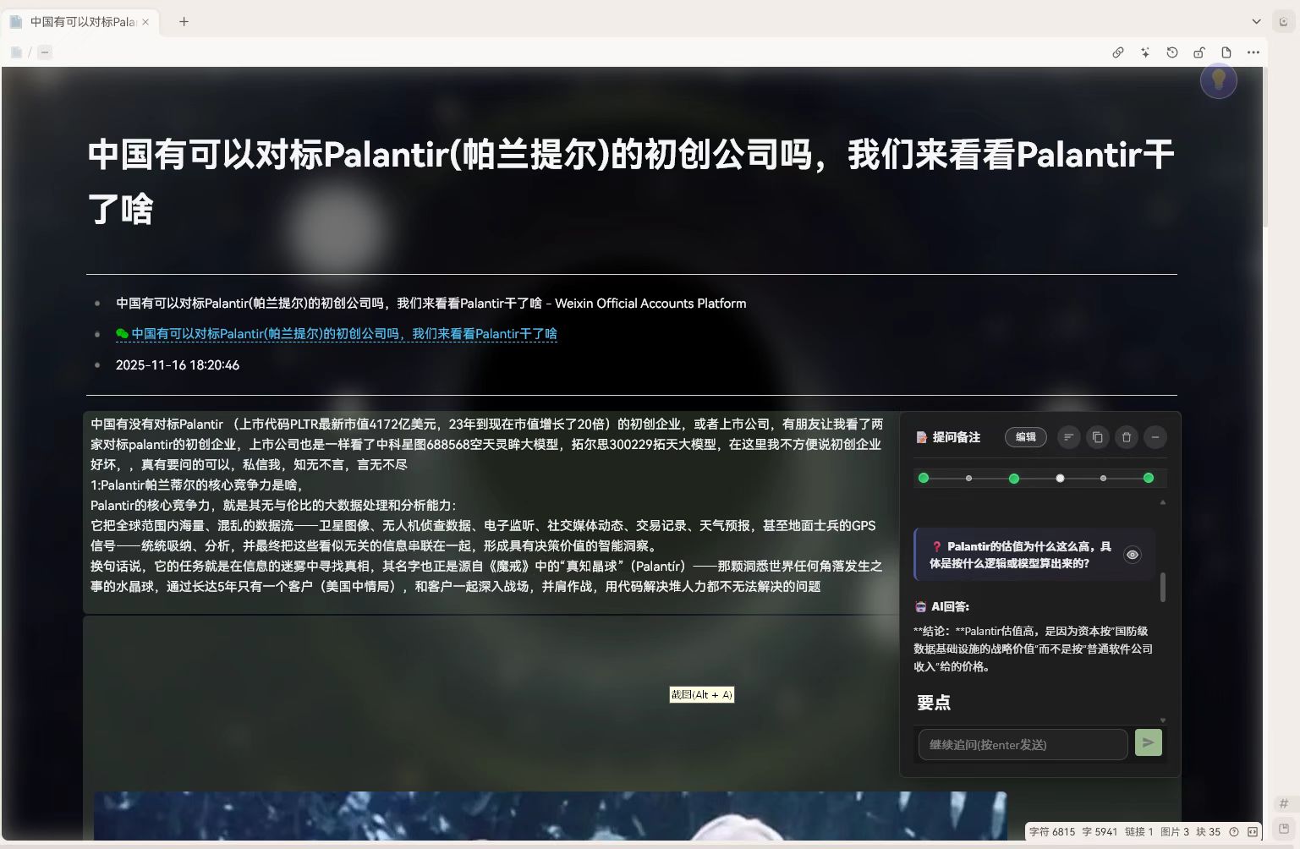Copy the page link icon
The image size is (1300, 849).
click(x=1117, y=52)
